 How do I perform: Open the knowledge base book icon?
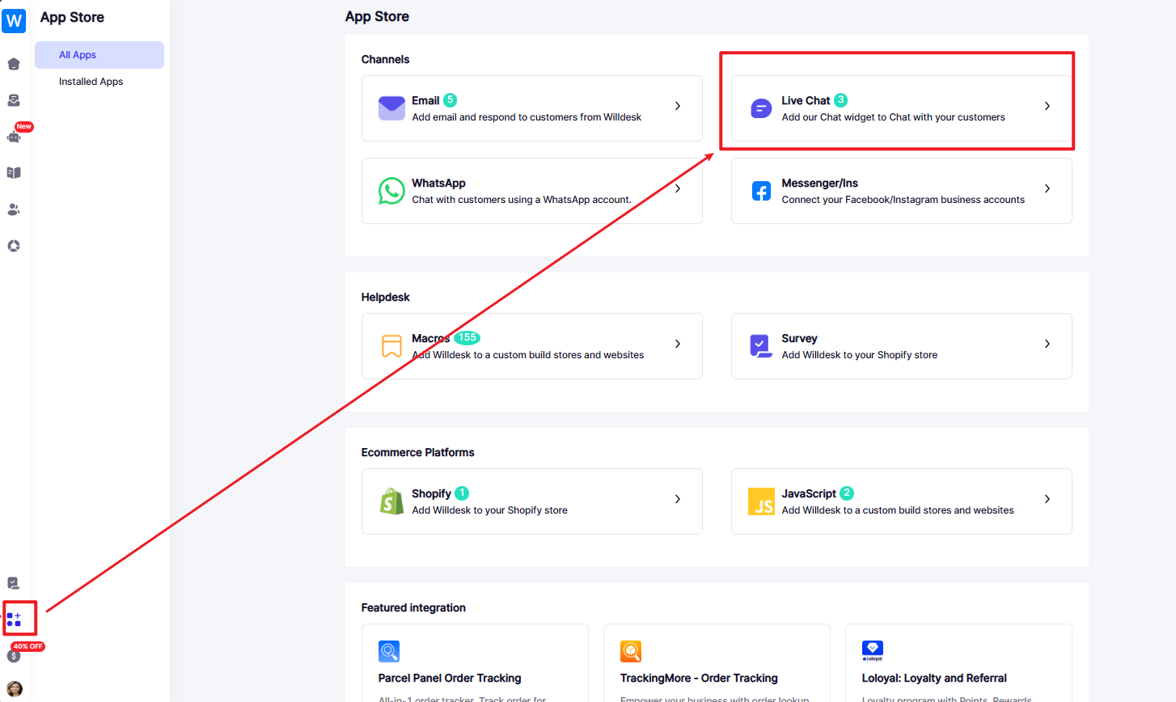tap(14, 173)
